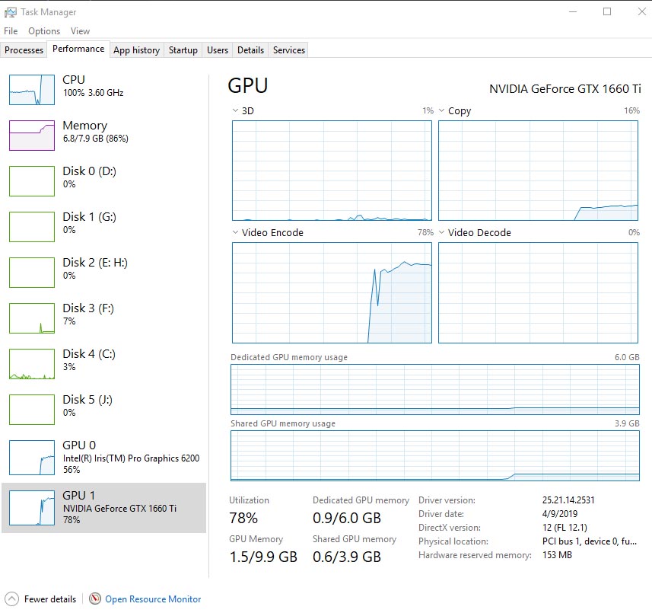Select the Memory usage mini graph
Image resolution: width=652 pixels, height=613 pixels.
point(32,136)
